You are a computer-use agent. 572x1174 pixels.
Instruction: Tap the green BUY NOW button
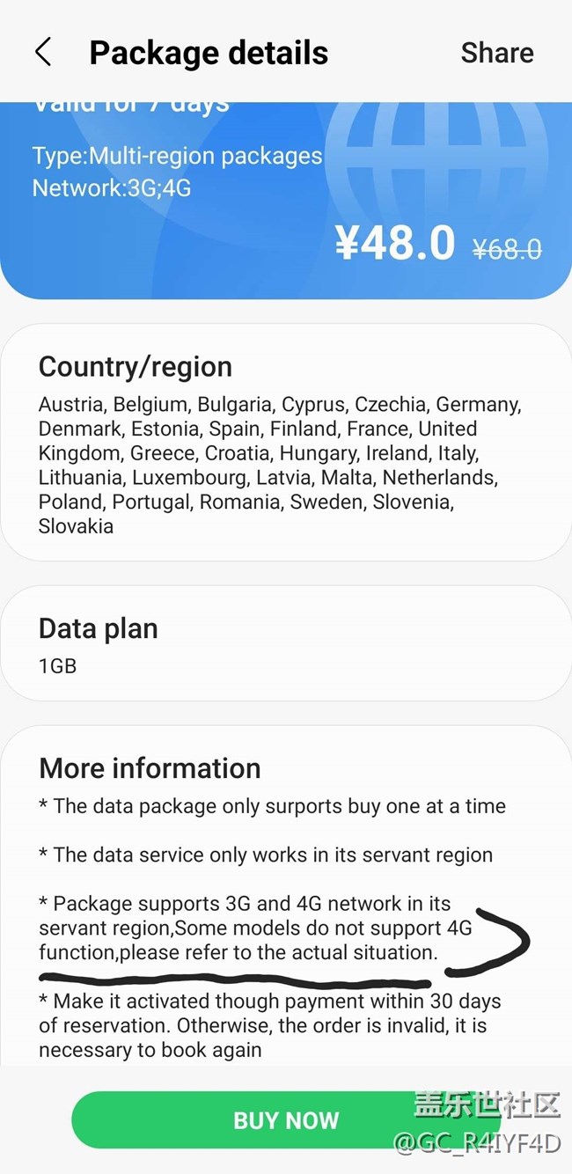285,1119
